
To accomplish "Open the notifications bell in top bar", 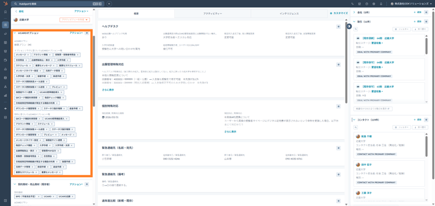I will [x=381, y=4].
